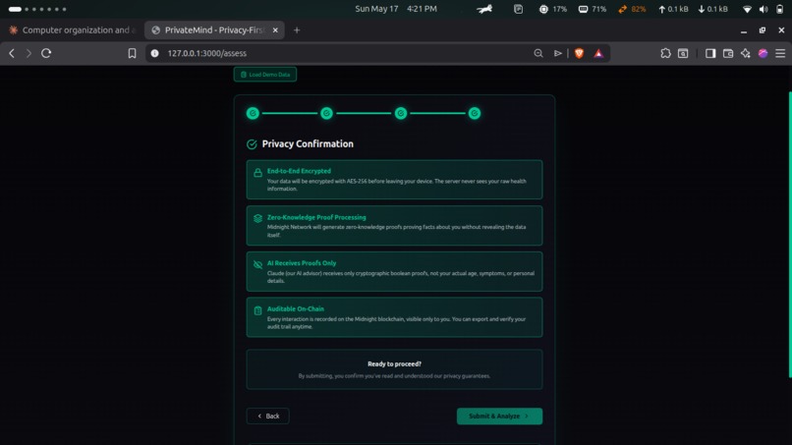
Task: Bookmark this page
Action: coord(132,53)
